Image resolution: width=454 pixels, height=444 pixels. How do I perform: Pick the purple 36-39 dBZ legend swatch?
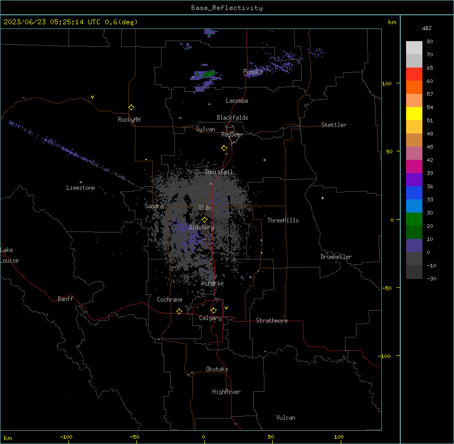point(414,180)
